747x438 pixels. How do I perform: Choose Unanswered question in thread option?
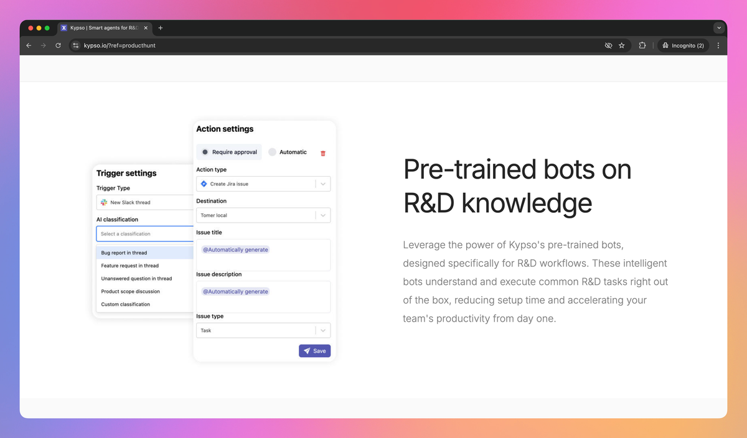click(x=145, y=279)
